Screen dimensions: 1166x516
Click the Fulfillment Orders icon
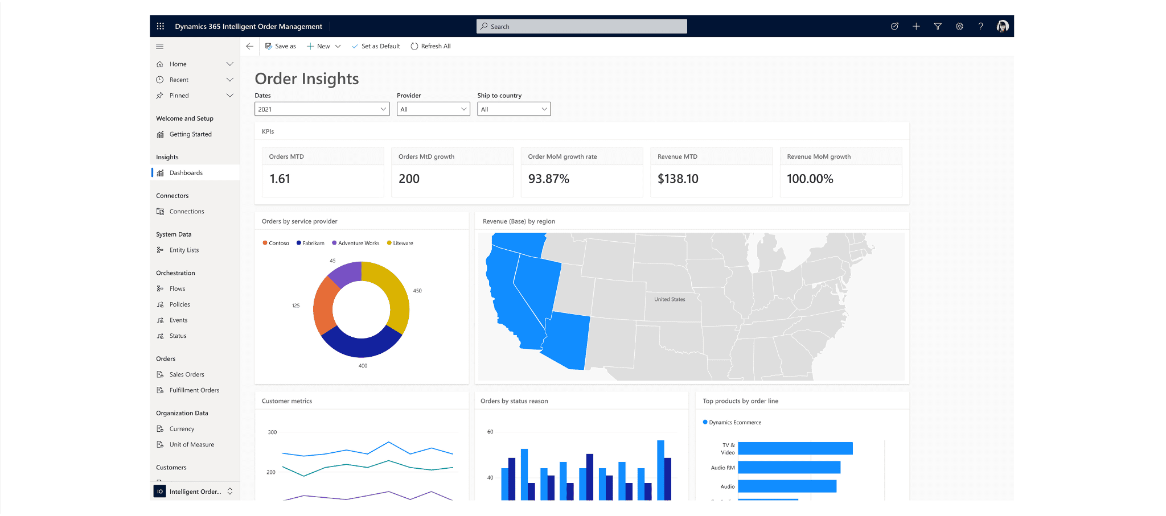tap(160, 390)
